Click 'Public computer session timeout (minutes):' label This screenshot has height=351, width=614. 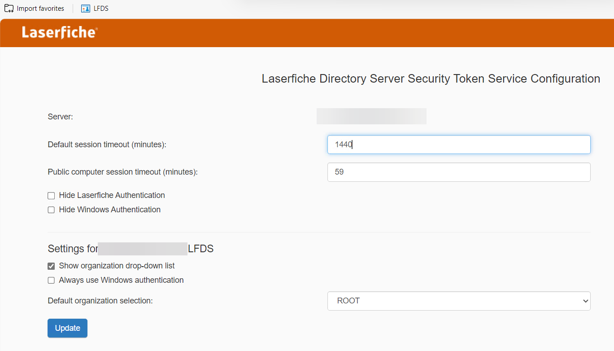click(123, 172)
